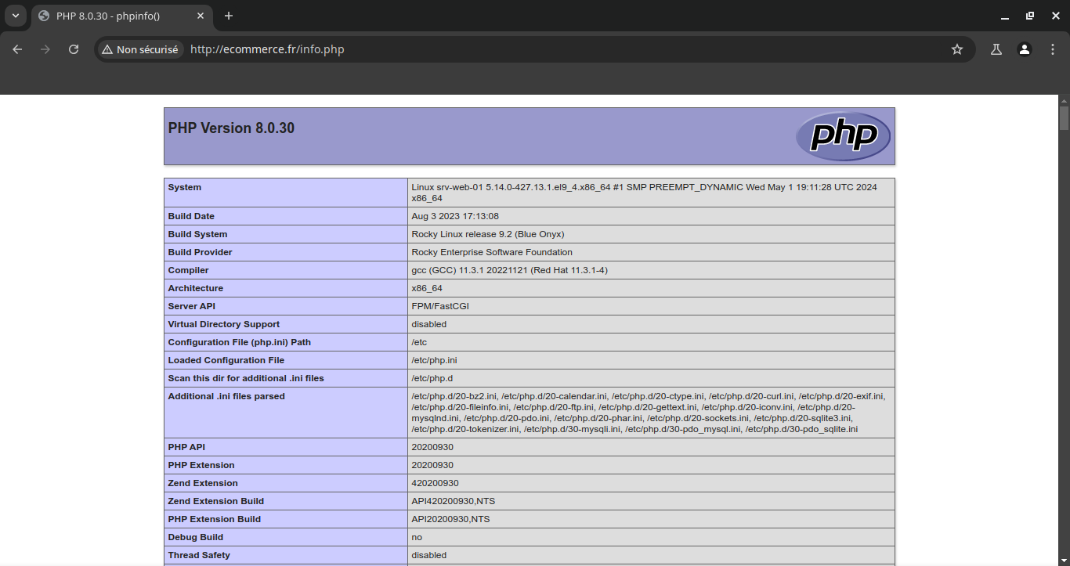This screenshot has width=1070, height=566.
Task: Click the API20200930,NTS value
Action: point(450,519)
